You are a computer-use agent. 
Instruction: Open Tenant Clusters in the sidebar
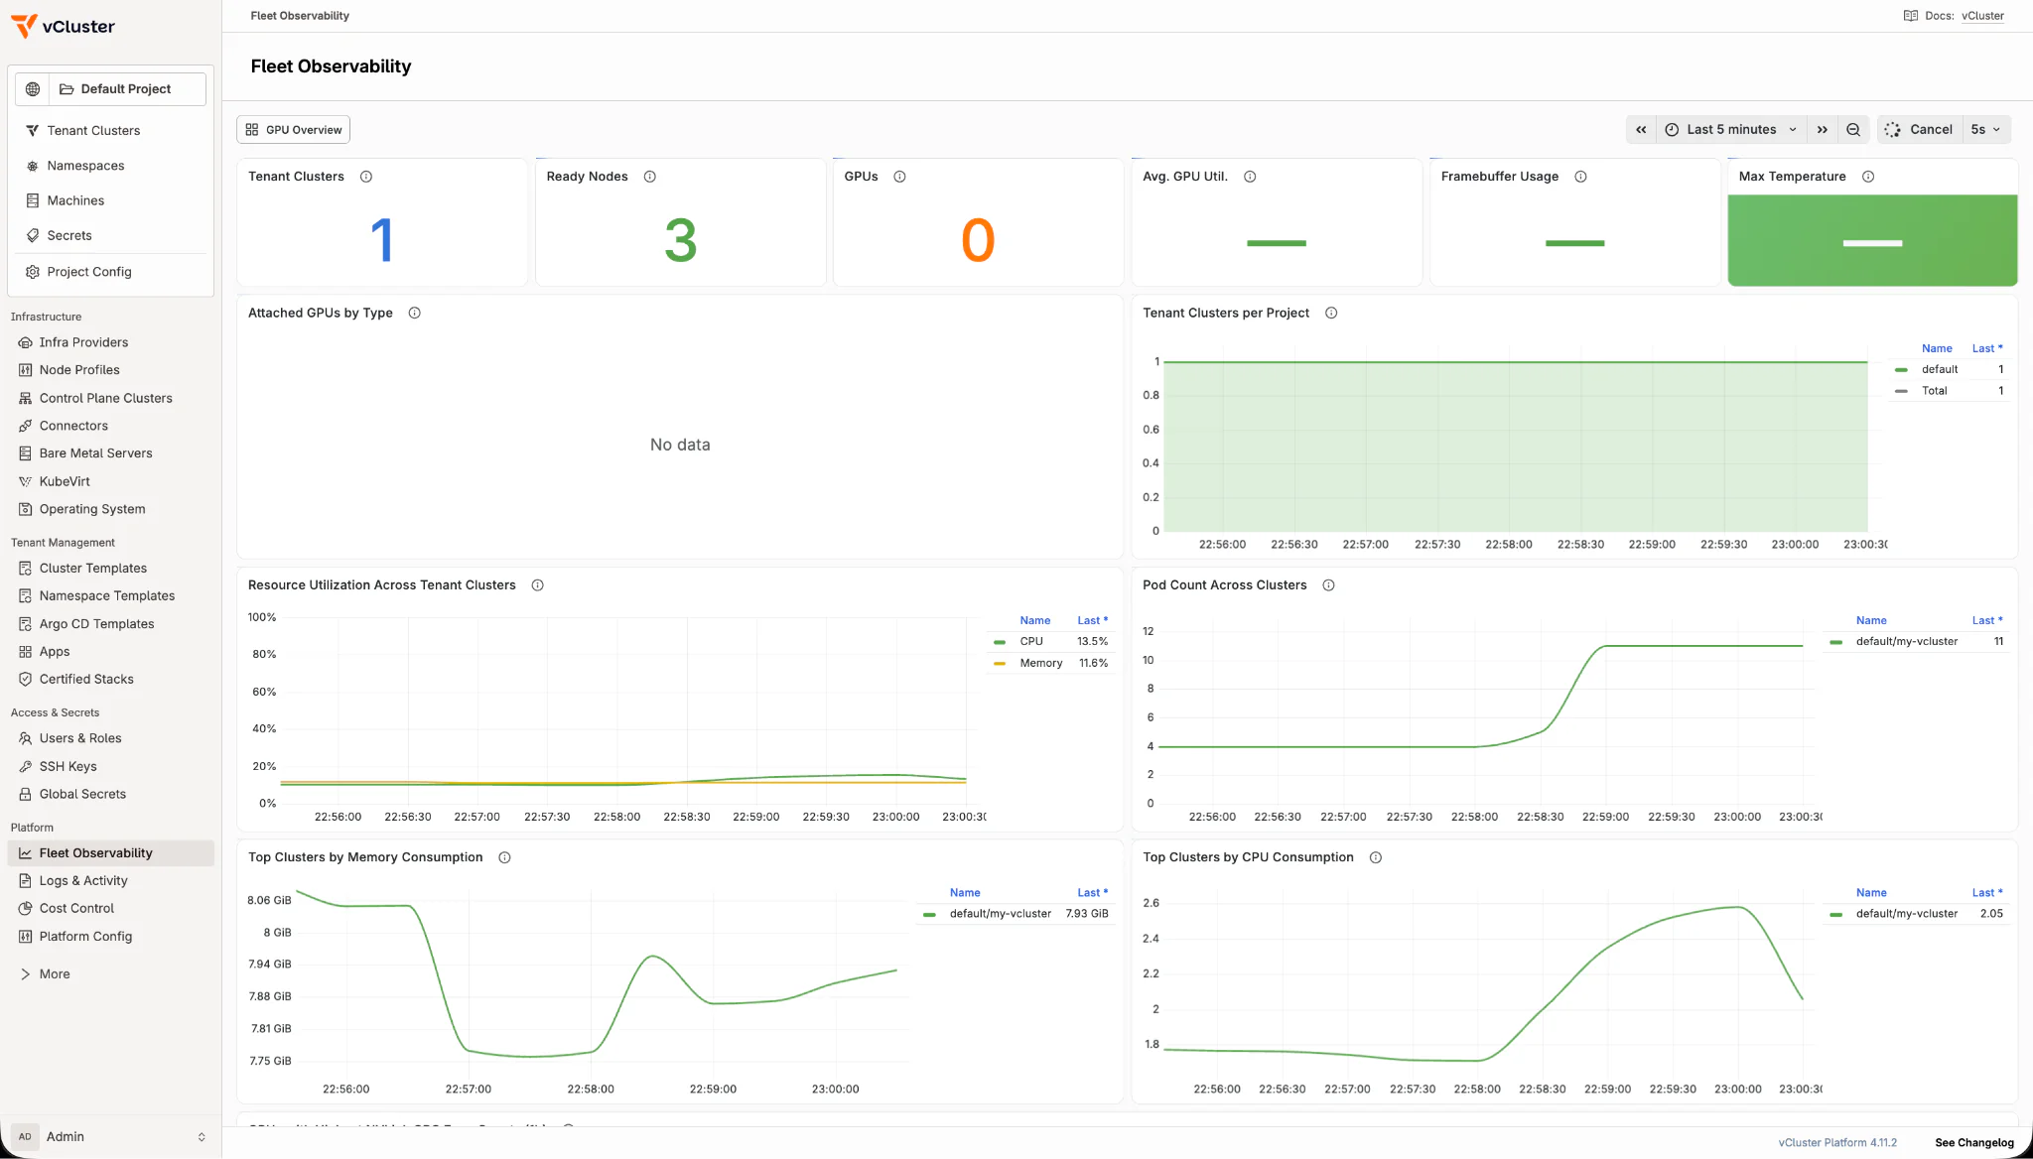coord(93,131)
